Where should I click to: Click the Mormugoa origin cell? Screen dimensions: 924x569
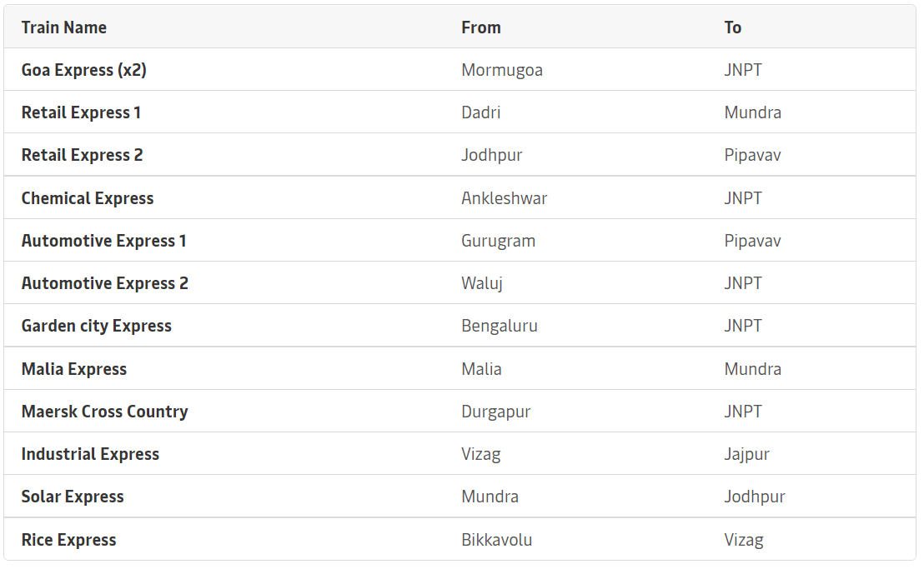point(502,70)
